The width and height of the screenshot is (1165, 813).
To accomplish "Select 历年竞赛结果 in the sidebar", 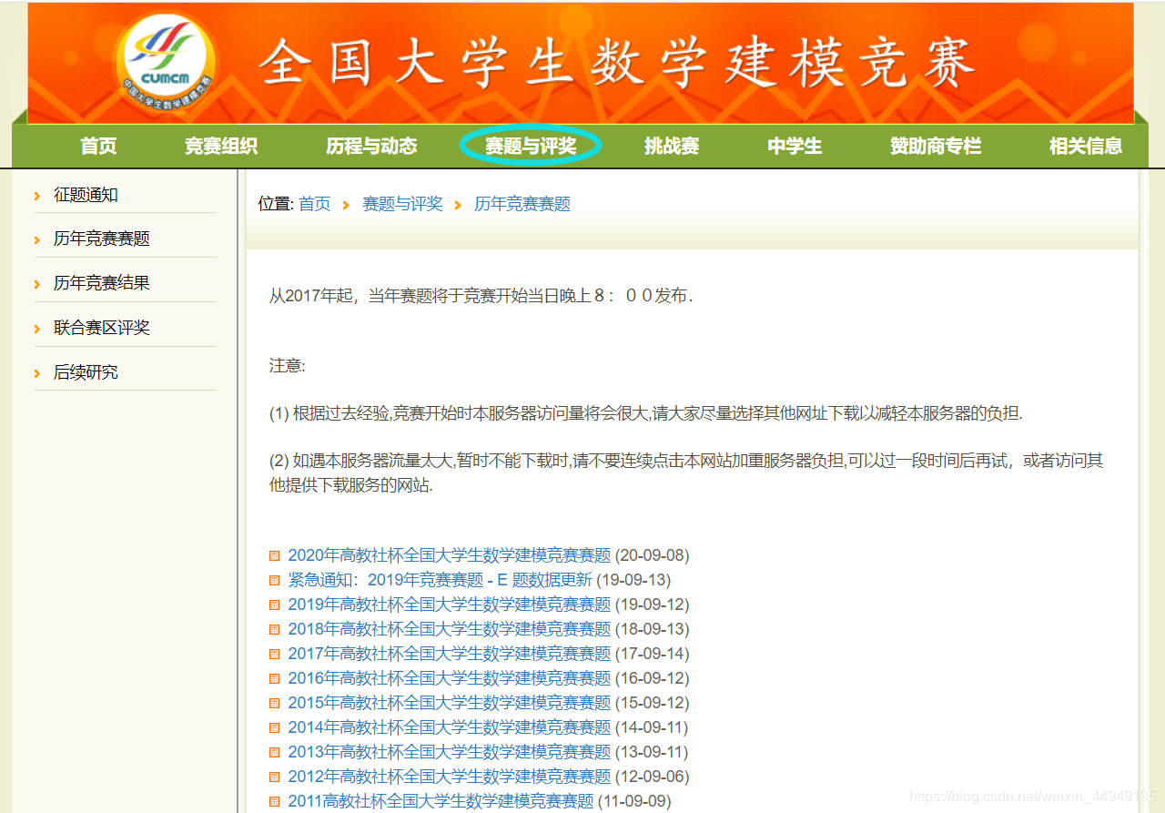I will click(102, 283).
